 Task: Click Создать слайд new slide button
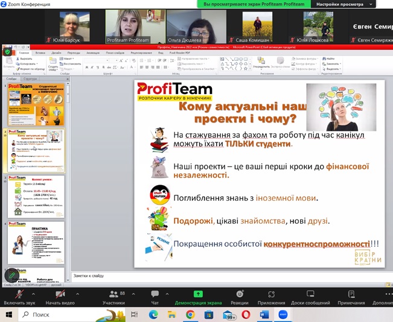point(53,64)
